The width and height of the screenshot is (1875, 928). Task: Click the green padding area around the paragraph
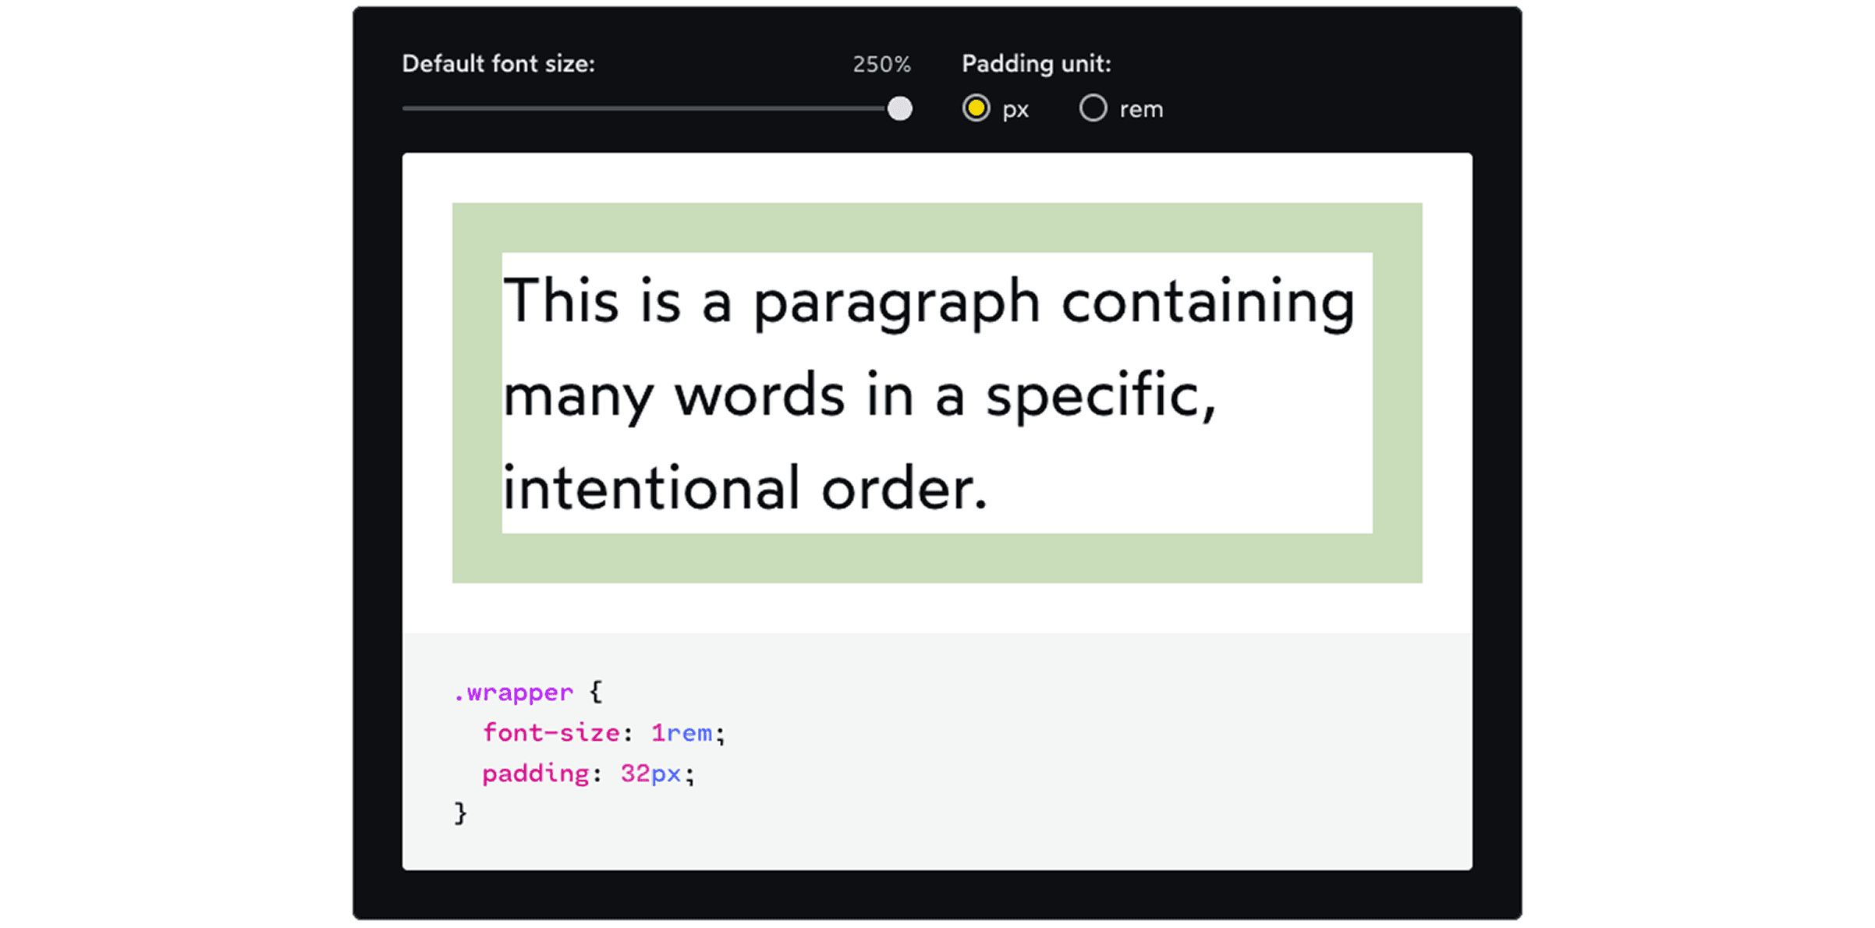click(x=936, y=226)
